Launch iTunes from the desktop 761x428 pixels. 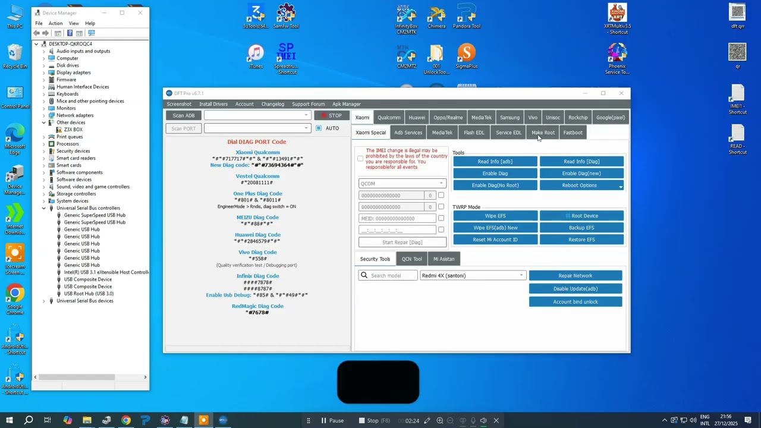click(x=256, y=56)
